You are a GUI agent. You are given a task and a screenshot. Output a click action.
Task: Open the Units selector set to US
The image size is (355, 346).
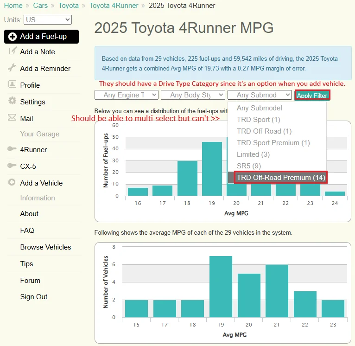point(48,20)
